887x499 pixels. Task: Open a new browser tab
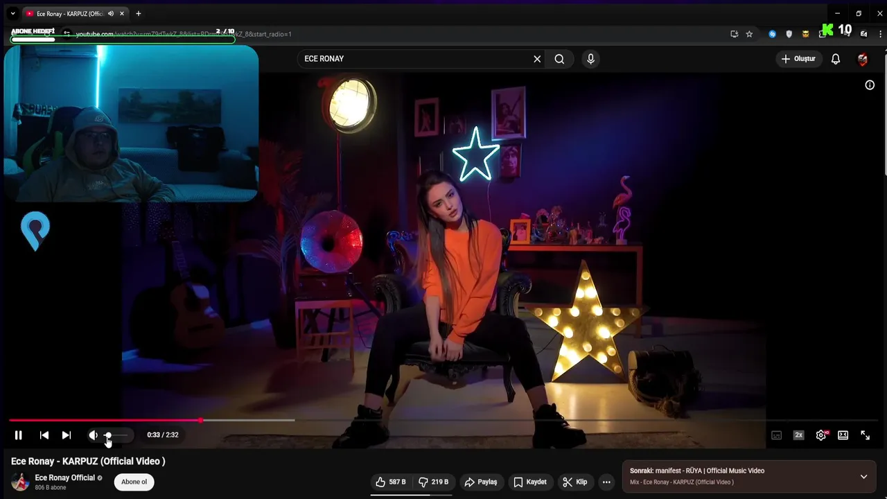click(139, 13)
